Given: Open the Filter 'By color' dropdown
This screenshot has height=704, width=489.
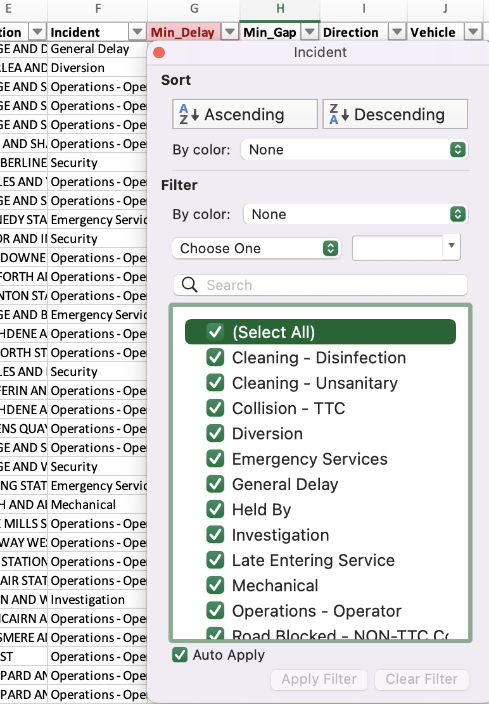Looking at the screenshot, I should [x=457, y=214].
